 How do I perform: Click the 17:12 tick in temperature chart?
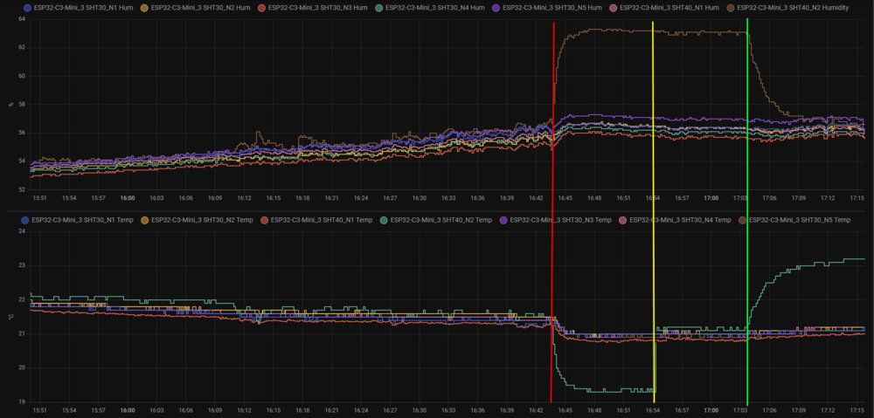[x=828, y=409]
